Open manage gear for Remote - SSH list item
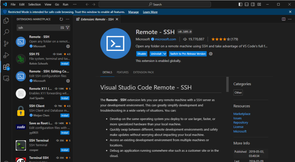The height and width of the screenshot is (162, 295). 68,46
